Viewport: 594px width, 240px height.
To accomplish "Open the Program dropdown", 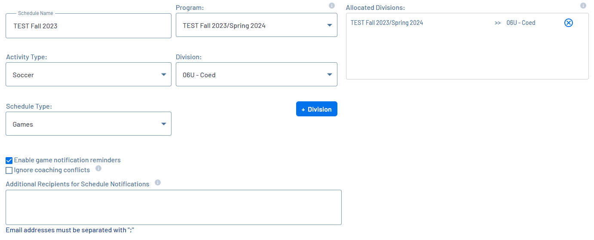I will [256, 25].
